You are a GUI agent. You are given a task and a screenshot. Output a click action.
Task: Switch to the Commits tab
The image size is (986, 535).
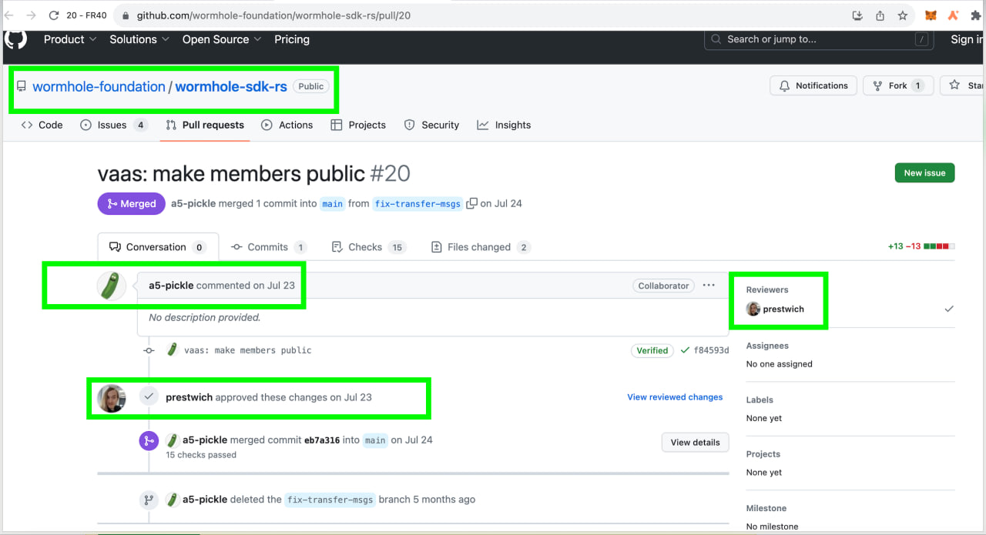[269, 247]
